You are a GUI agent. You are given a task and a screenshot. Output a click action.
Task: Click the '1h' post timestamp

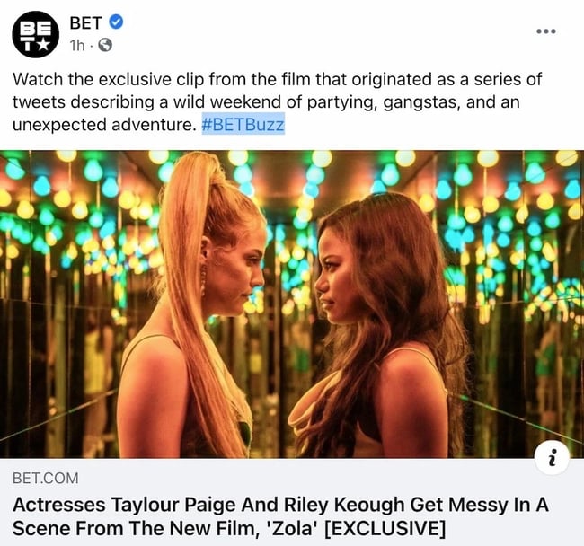[x=78, y=45]
